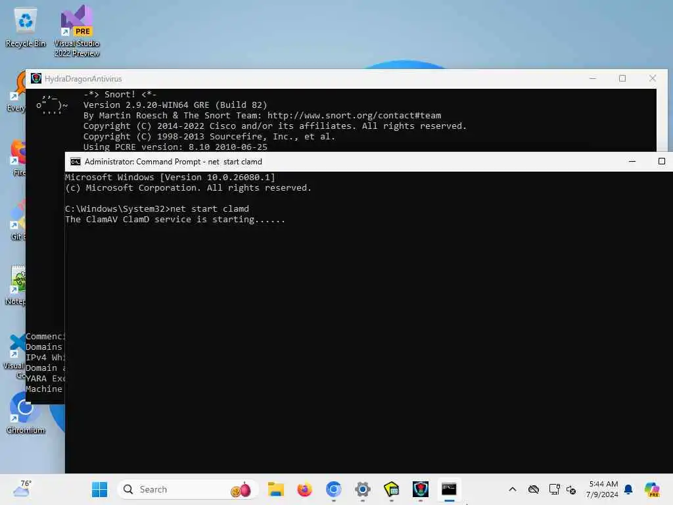Click the snort.org contact URL line
The width and height of the screenshot is (673, 505).
point(262,116)
